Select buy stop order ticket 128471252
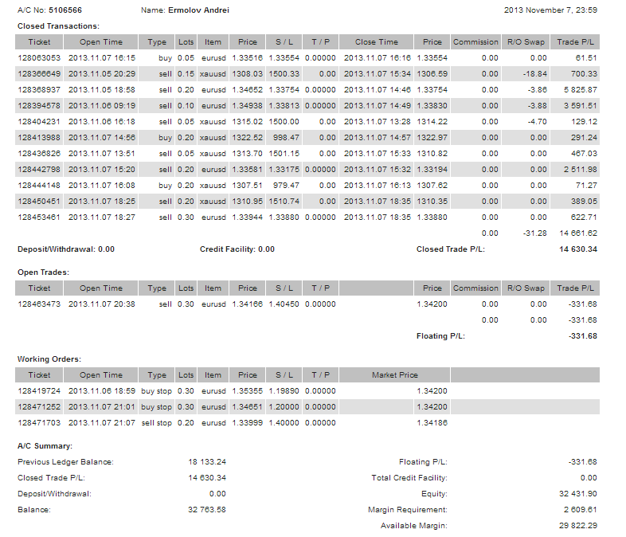Viewport: 626px width, 537px height. coord(38,407)
